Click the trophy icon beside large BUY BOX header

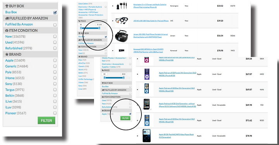click(x=7, y=6)
